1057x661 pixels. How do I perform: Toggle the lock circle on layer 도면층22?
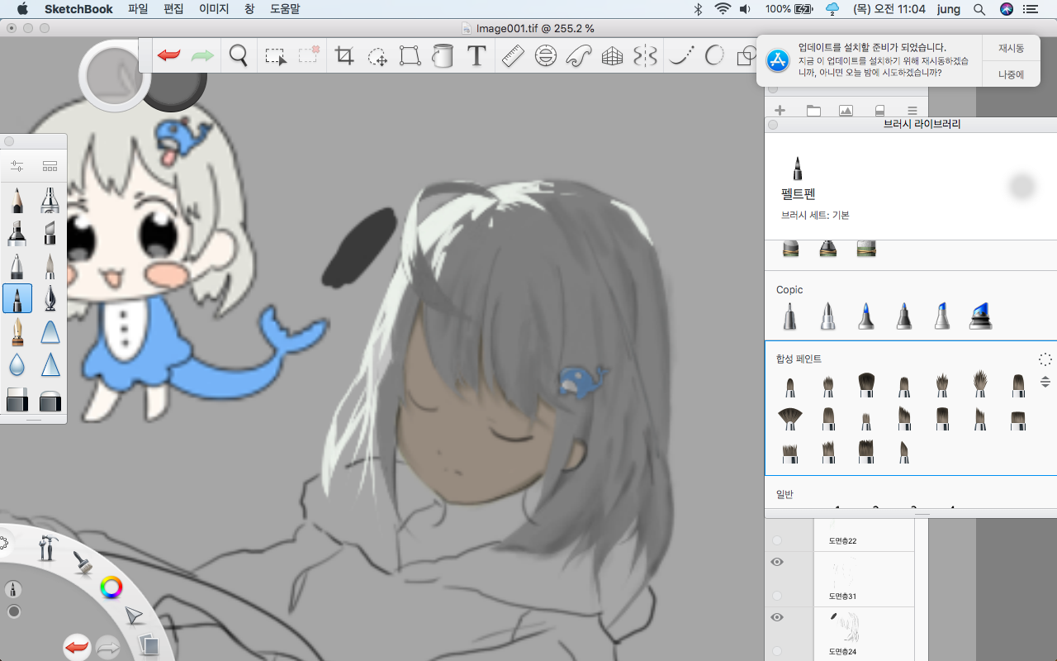(x=776, y=540)
